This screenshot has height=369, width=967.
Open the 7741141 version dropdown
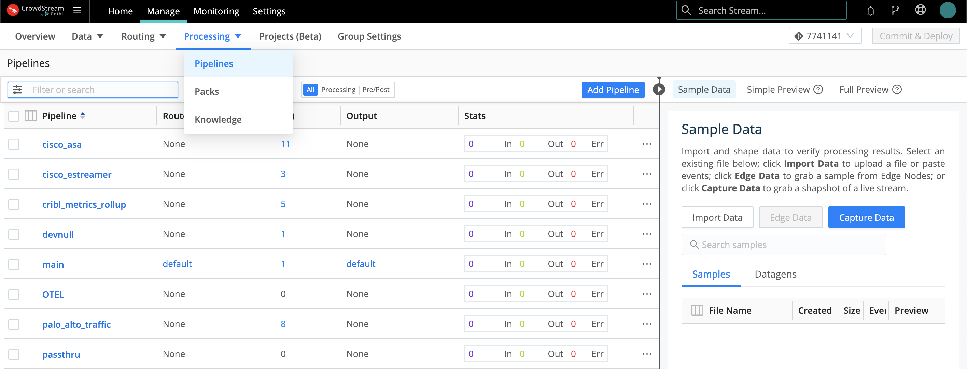(825, 36)
